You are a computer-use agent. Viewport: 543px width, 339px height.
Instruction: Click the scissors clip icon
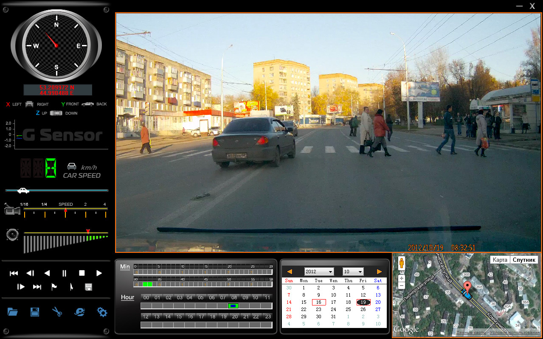[57, 312]
